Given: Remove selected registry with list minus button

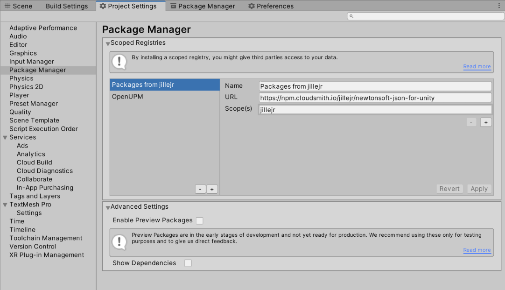Looking at the screenshot, I should [200, 189].
